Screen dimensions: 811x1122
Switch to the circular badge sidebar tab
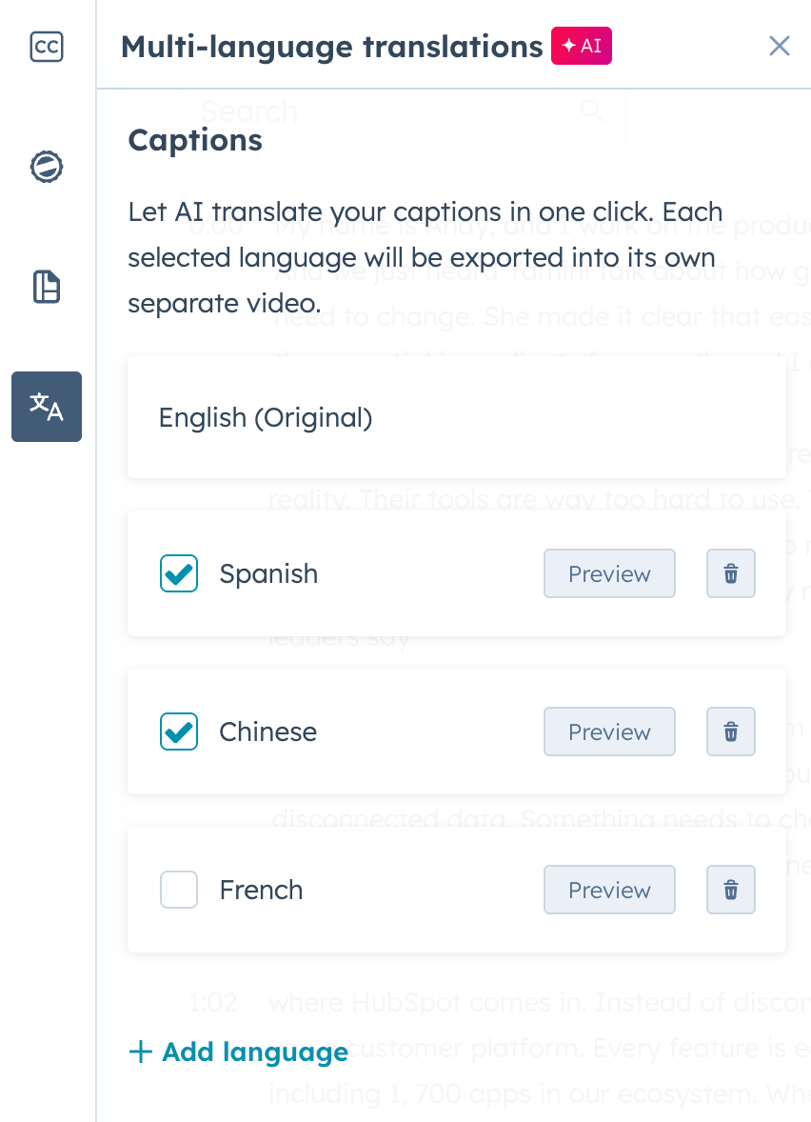(x=46, y=166)
